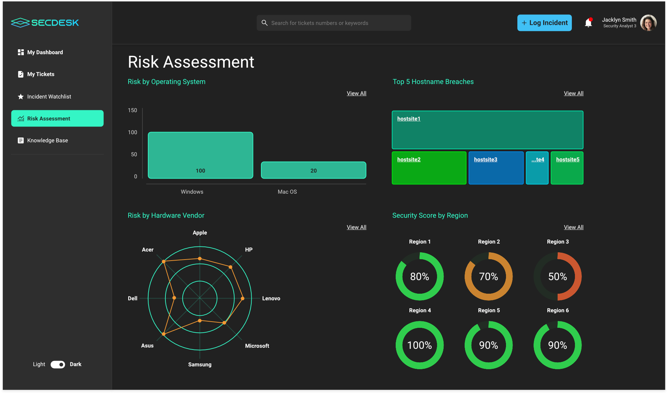668x394 pixels.
Task: Click the Windows bar showing 100
Action: (x=200, y=155)
